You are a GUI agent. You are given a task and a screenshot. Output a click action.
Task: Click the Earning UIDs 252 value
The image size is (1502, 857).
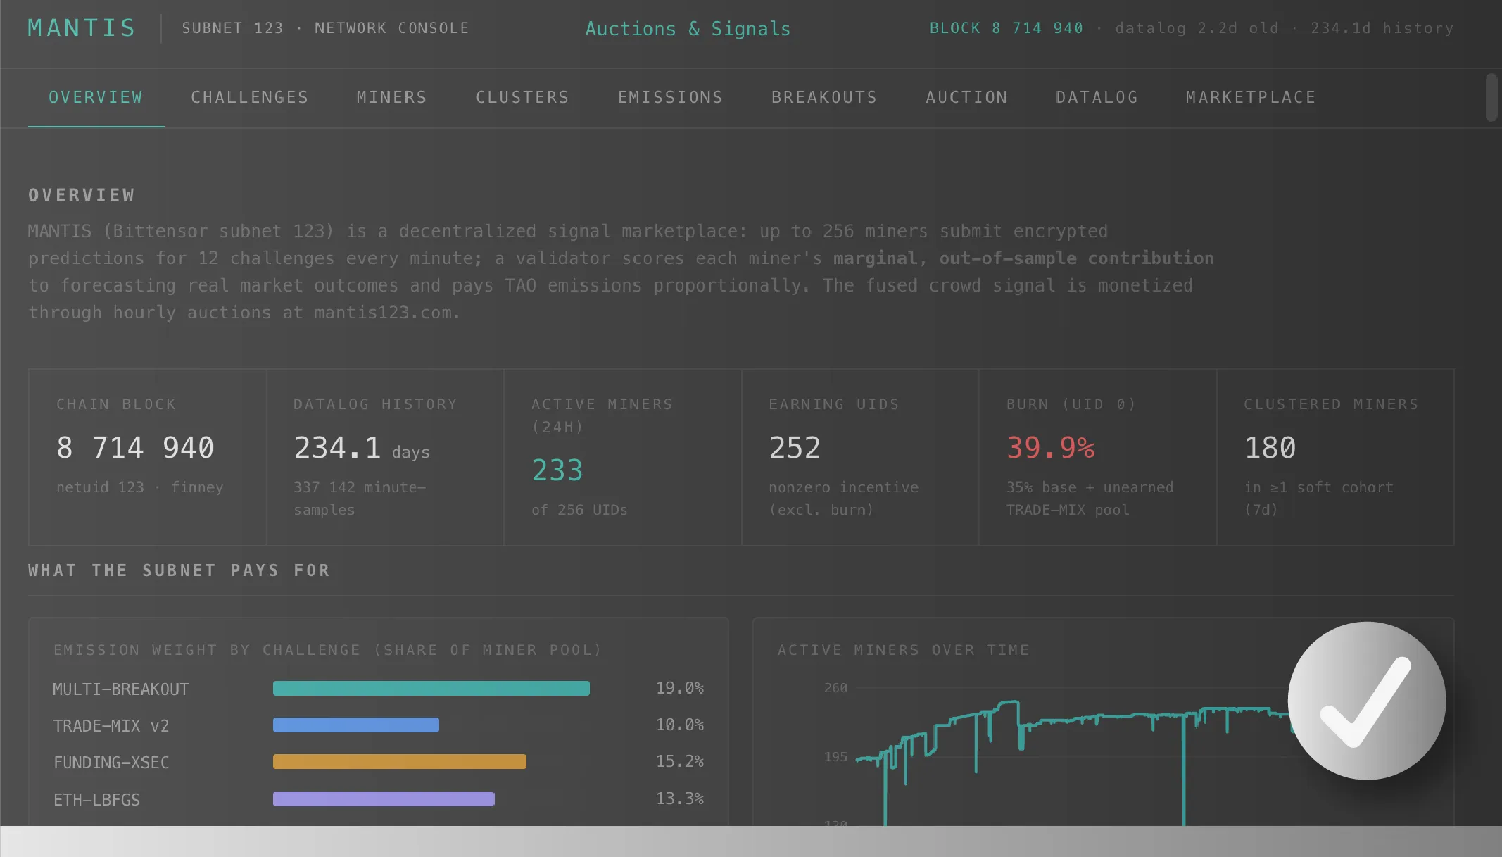tap(795, 448)
